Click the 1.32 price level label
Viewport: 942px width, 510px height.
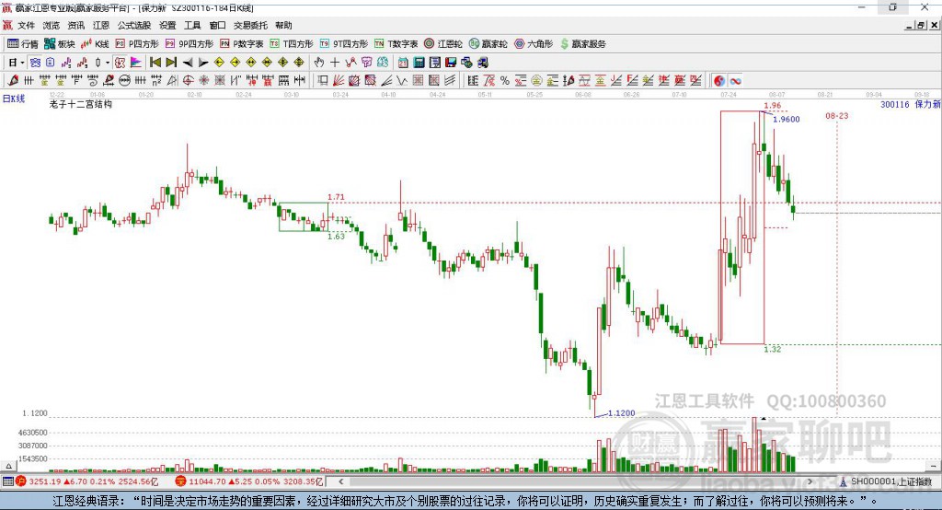tap(772, 349)
